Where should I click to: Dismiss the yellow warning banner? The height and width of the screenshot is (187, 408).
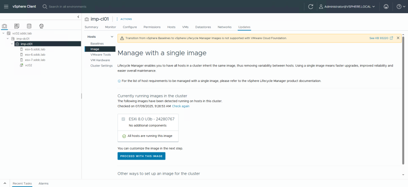click(x=398, y=38)
